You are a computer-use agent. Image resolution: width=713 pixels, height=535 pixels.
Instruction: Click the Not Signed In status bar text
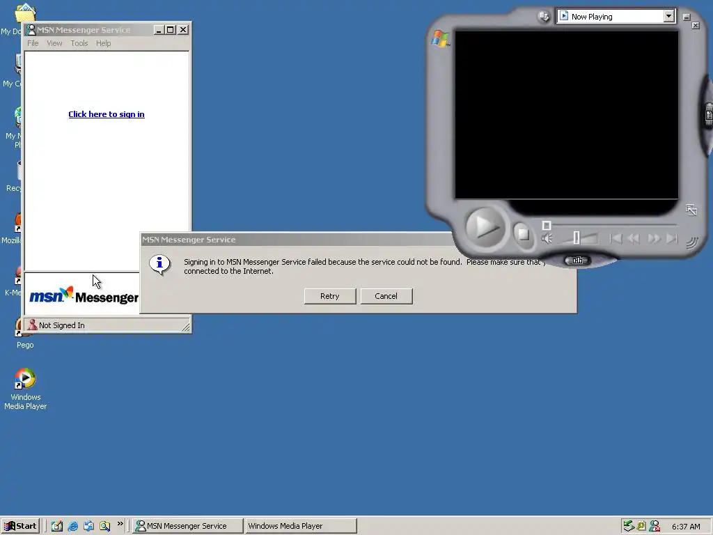click(x=62, y=325)
